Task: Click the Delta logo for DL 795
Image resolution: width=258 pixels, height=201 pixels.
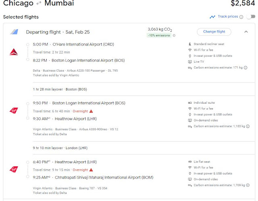Action: [14, 52]
